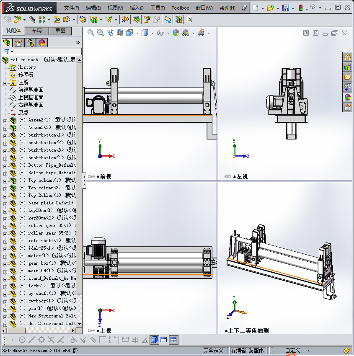Open the Toolbox menu
354x356 pixels.
click(x=180, y=8)
